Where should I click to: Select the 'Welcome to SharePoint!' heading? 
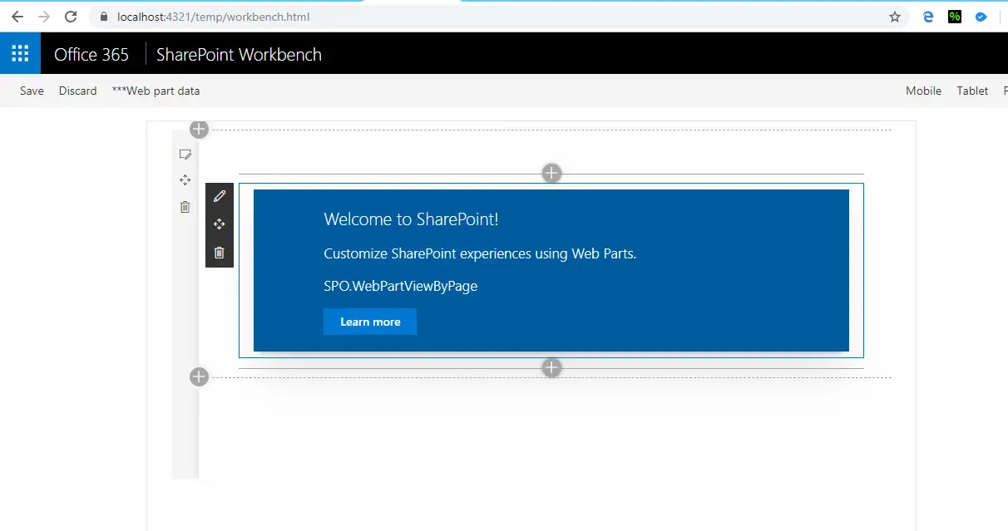click(411, 219)
